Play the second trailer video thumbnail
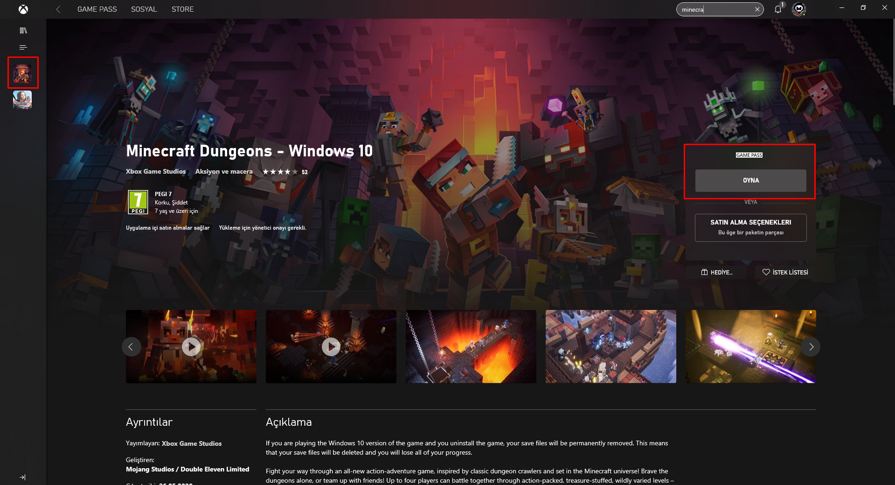The image size is (895, 485). [x=331, y=346]
